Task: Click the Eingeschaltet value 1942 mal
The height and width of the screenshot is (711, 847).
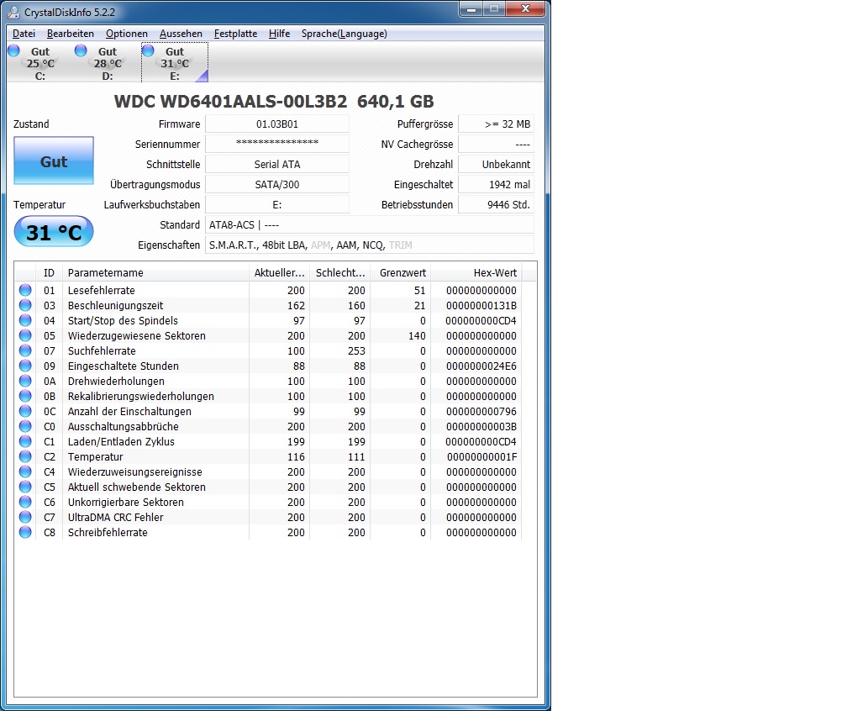Action: pyautogui.click(x=496, y=185)
